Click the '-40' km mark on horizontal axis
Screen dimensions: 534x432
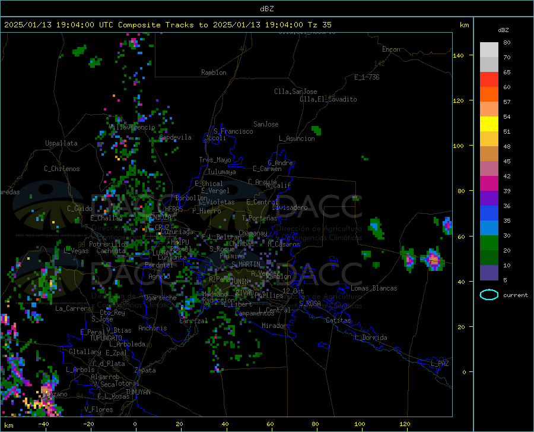(x=43, y=424)
